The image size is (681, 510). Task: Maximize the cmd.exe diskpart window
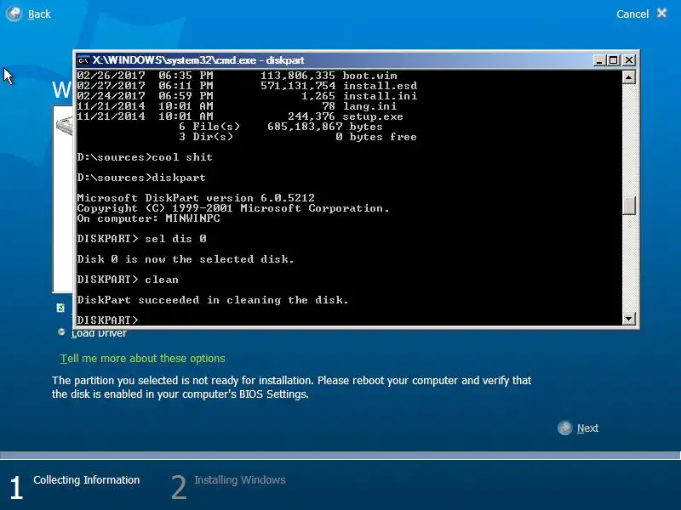click(x=613, y=60)
